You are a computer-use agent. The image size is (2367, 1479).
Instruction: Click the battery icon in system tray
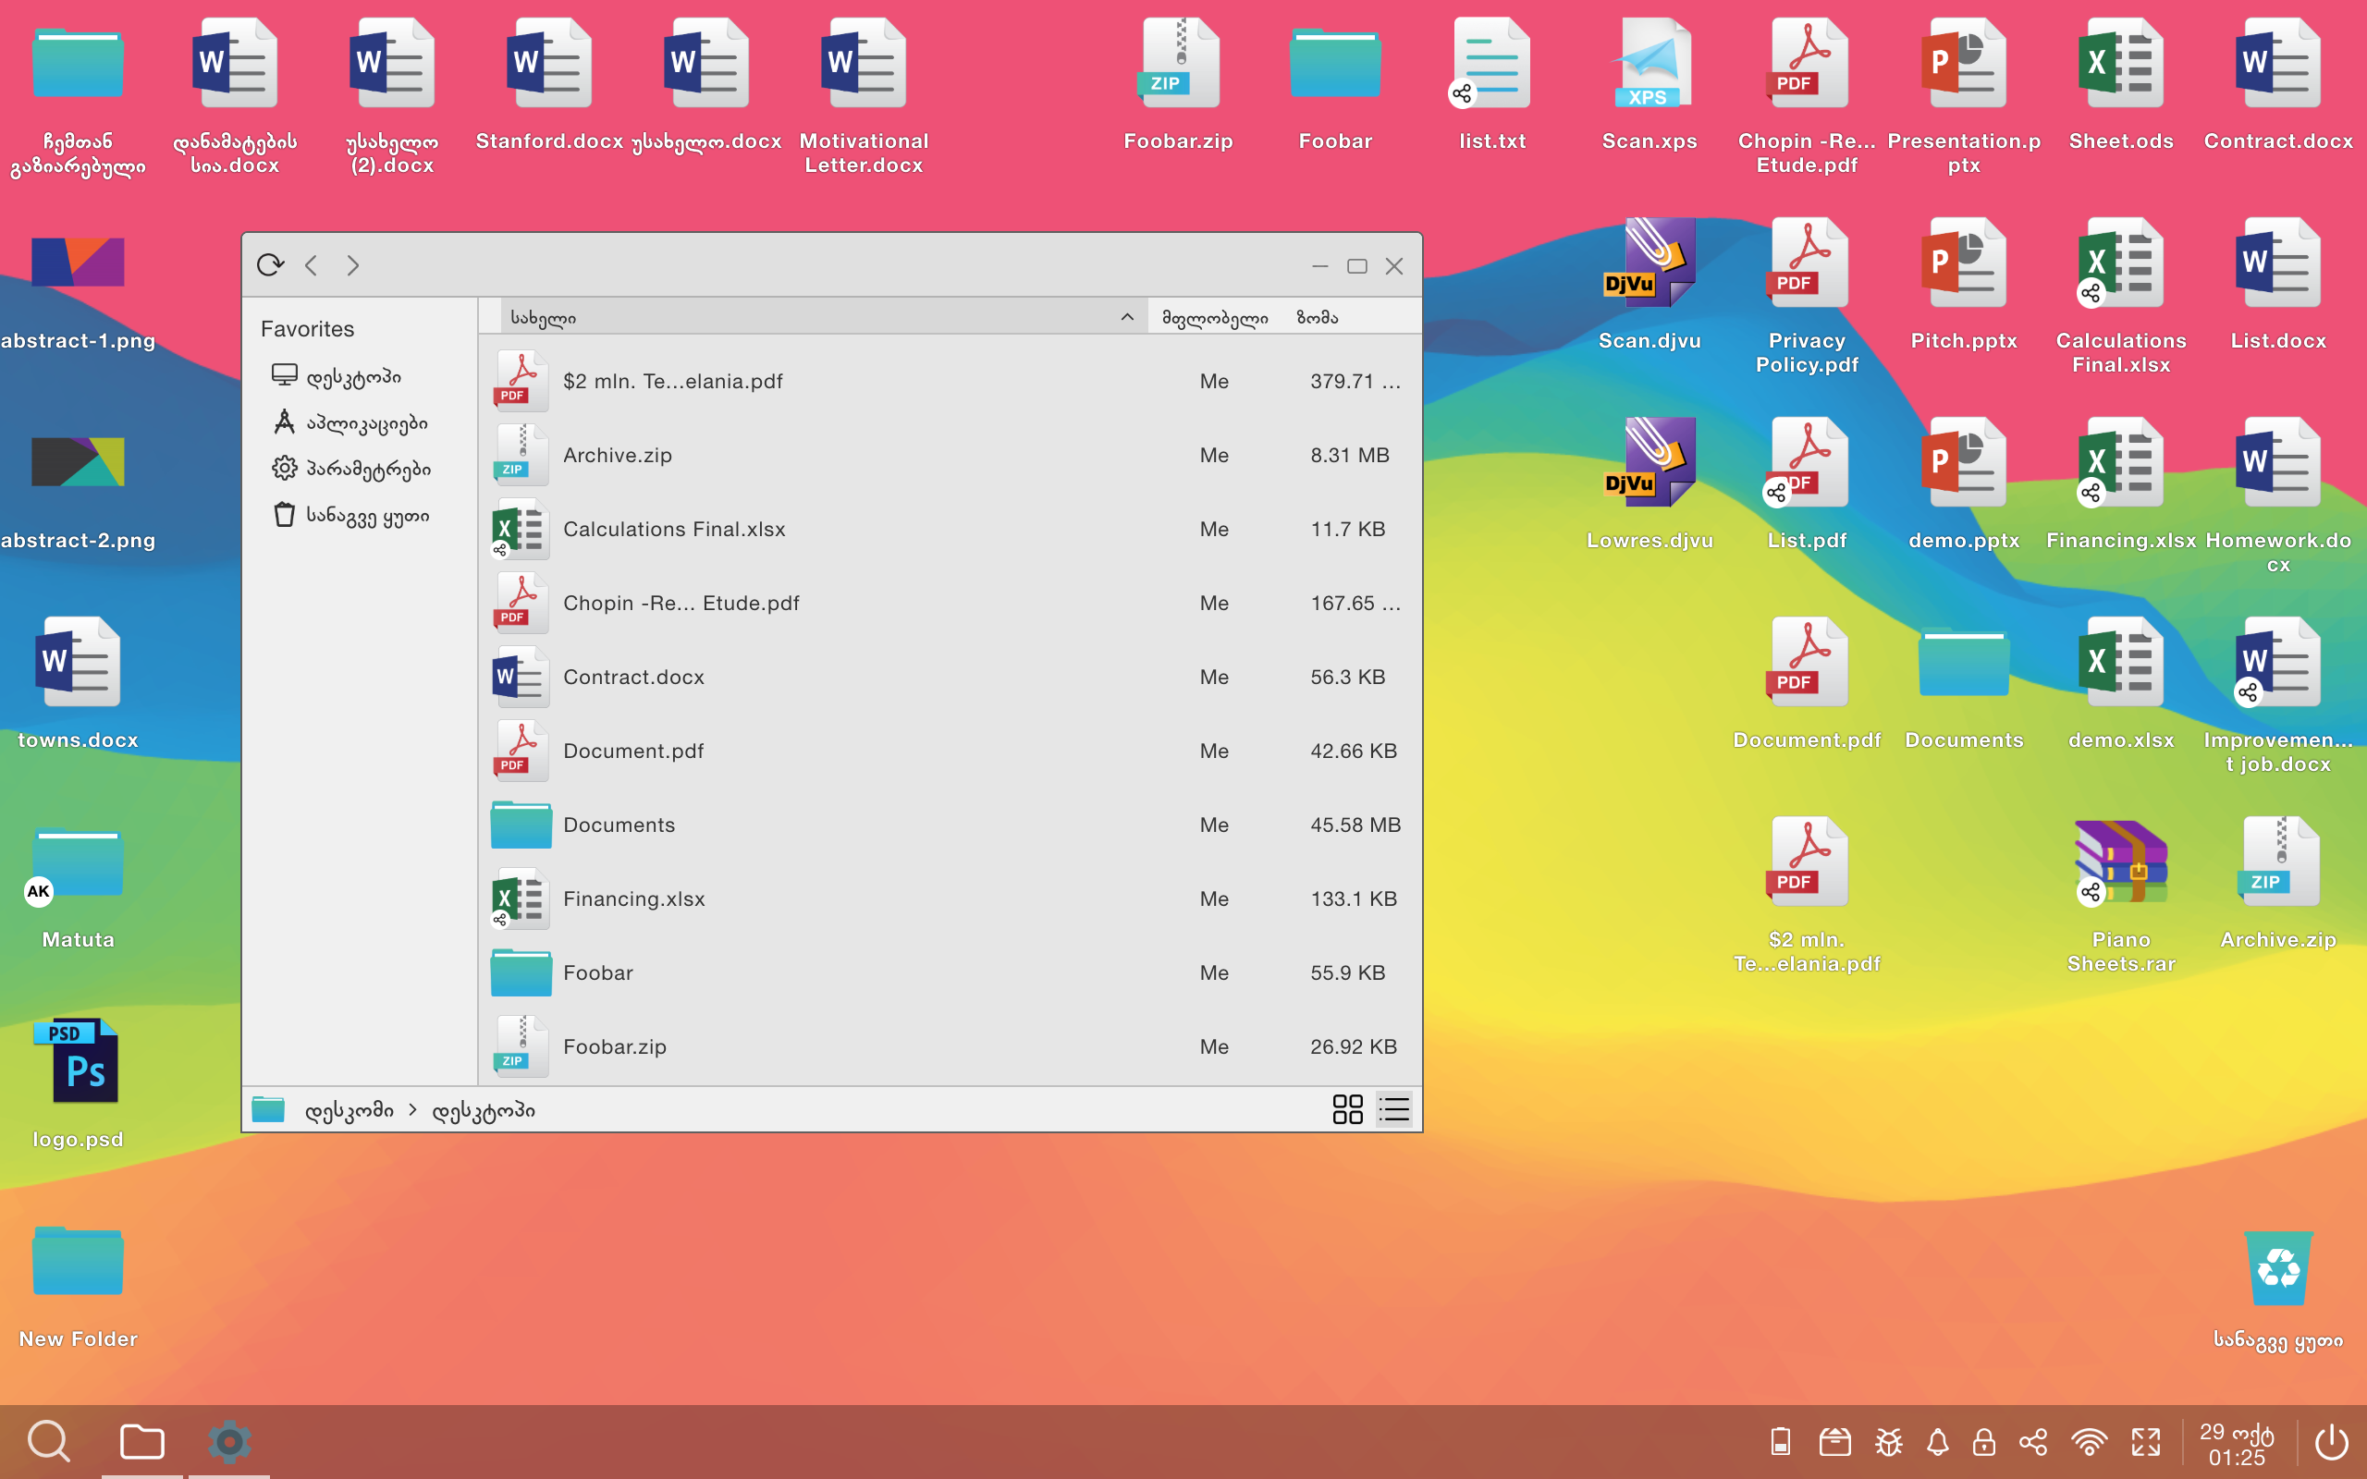tap(1781, 1442)
